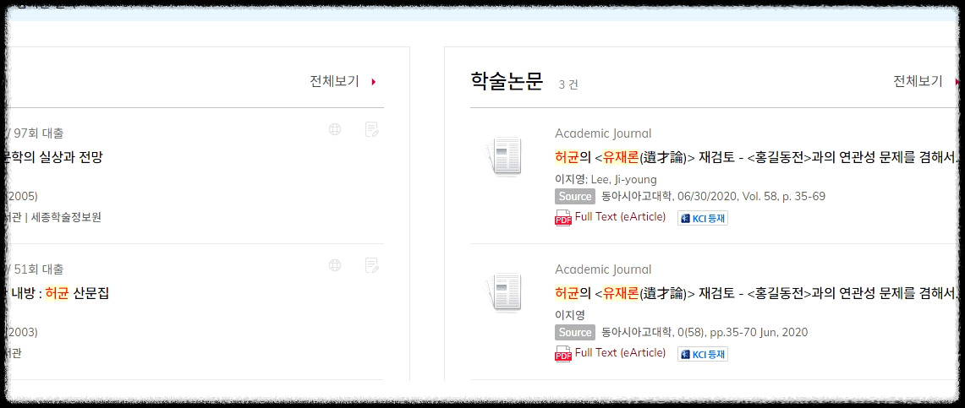Select document thumbnail of second academic journal
Viewport: 965px width, 408px height.
point(502,294)
